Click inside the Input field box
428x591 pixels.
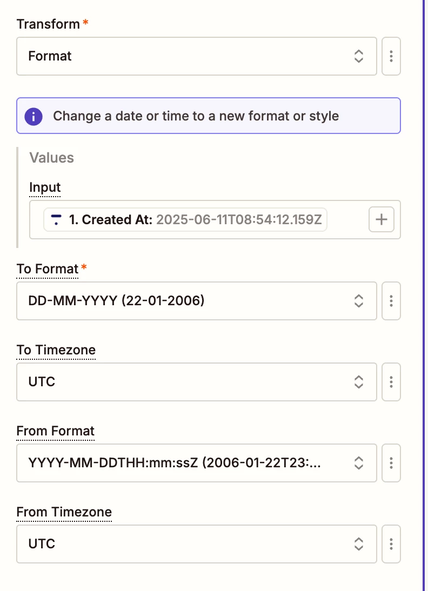(215, 220)
